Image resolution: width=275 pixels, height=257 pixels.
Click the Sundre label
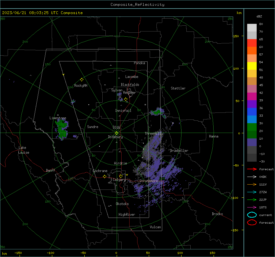[x=93, y=127]
